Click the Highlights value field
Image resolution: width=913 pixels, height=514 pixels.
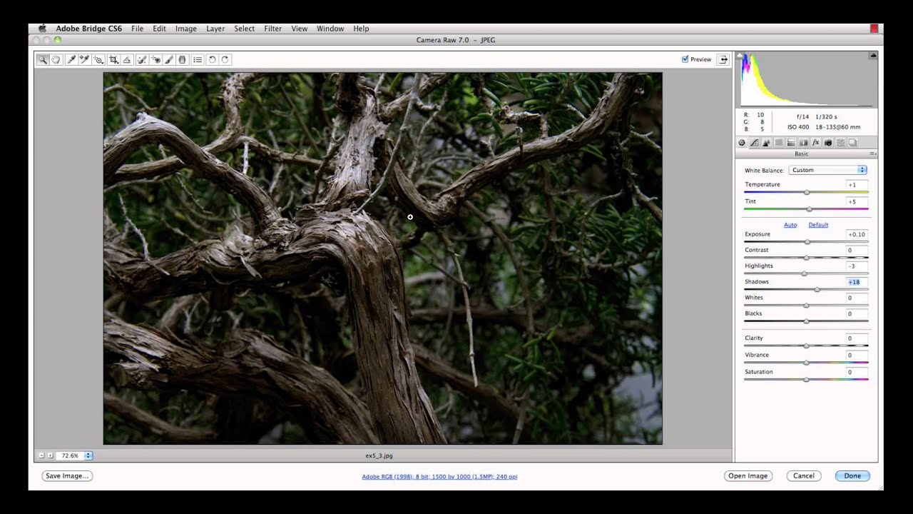point(857,266)
